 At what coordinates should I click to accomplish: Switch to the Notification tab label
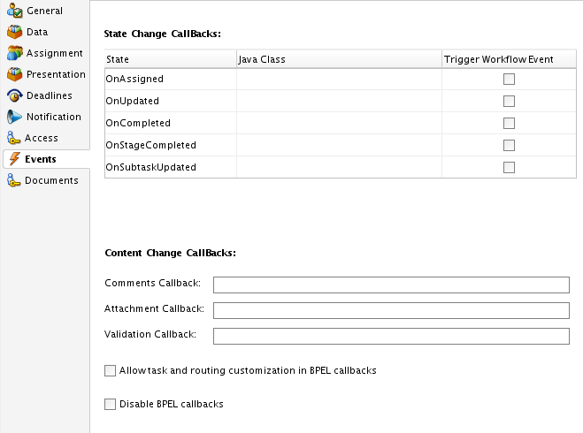[54, 117]
